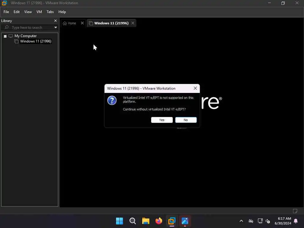Viewport: 304px width, 228px height.
Task: Restore down the VMware Workstation window
Action: pyautogui.click(x=283, y=3)
